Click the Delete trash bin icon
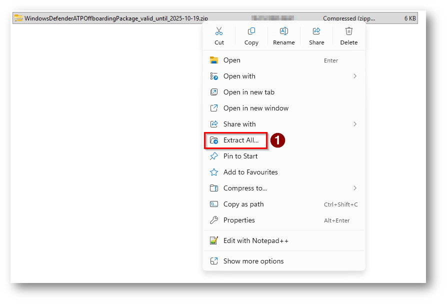This screenshot has height=304, width=447. tap(348, 31)
